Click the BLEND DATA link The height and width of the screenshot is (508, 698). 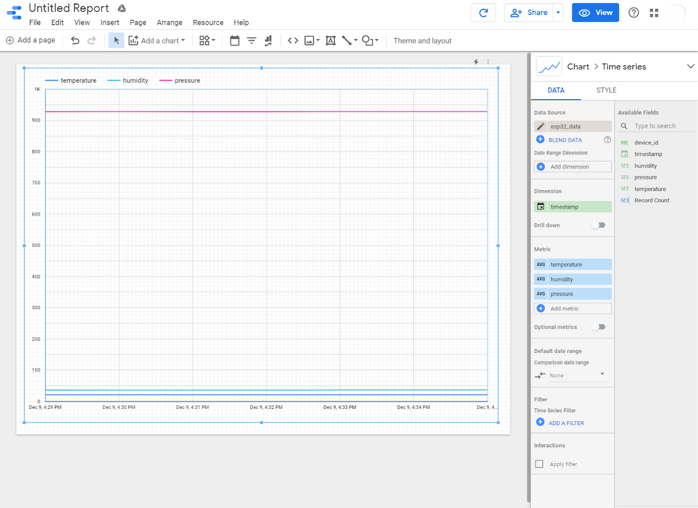(x=564, y=139)
